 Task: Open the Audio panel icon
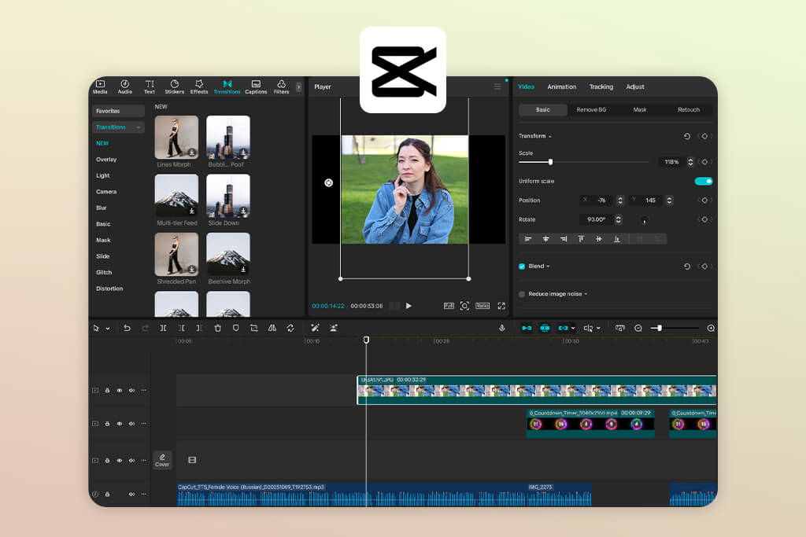[125, 86]
